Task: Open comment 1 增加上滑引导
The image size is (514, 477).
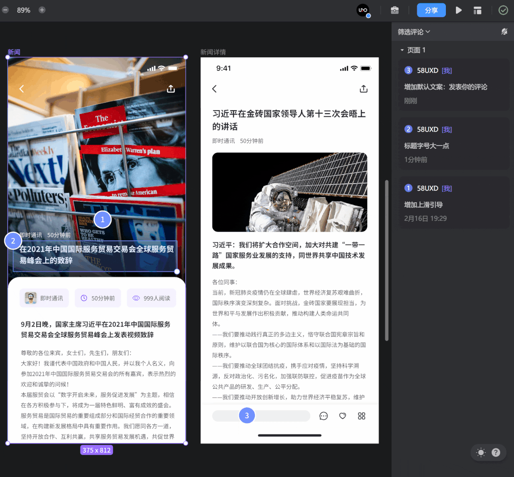Action: [454, 203]
